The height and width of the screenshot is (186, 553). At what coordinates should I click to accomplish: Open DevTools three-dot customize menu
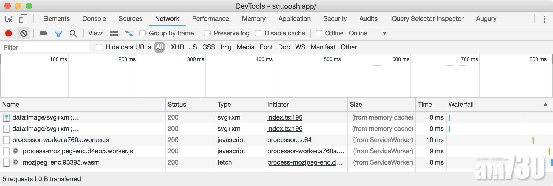point(544,19)
